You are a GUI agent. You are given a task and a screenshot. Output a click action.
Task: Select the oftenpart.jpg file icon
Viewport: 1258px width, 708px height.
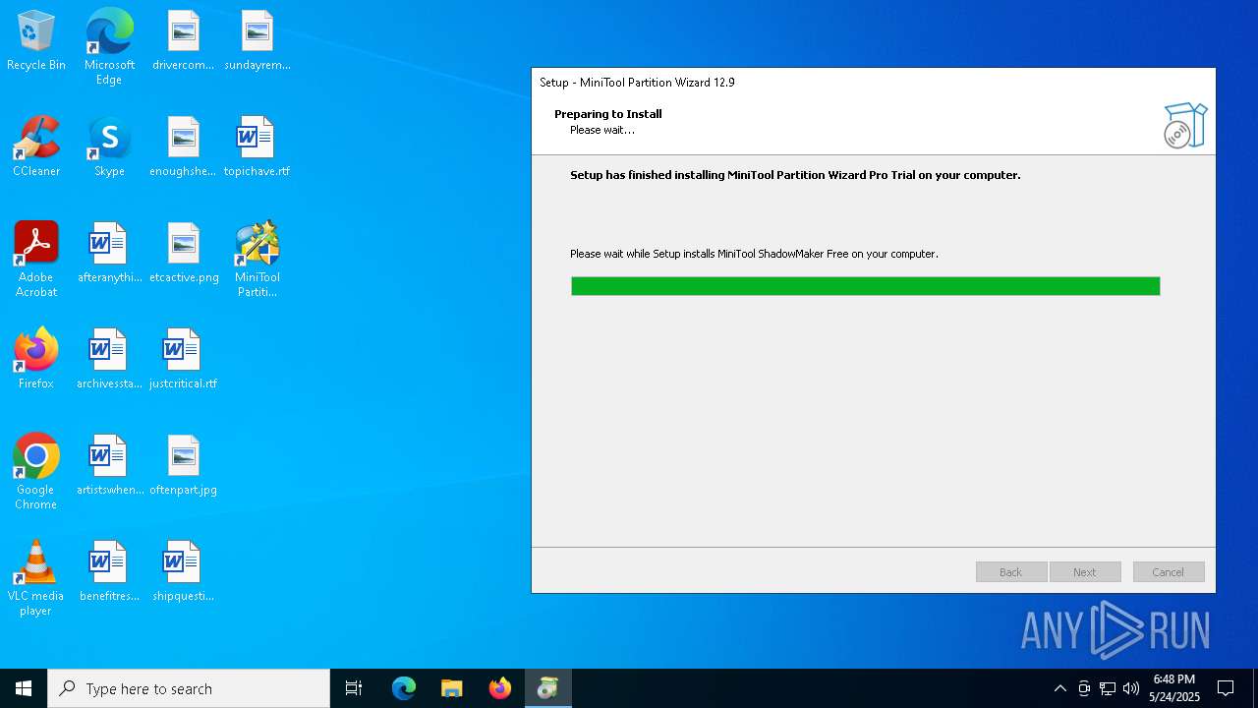tap(183, 466)
